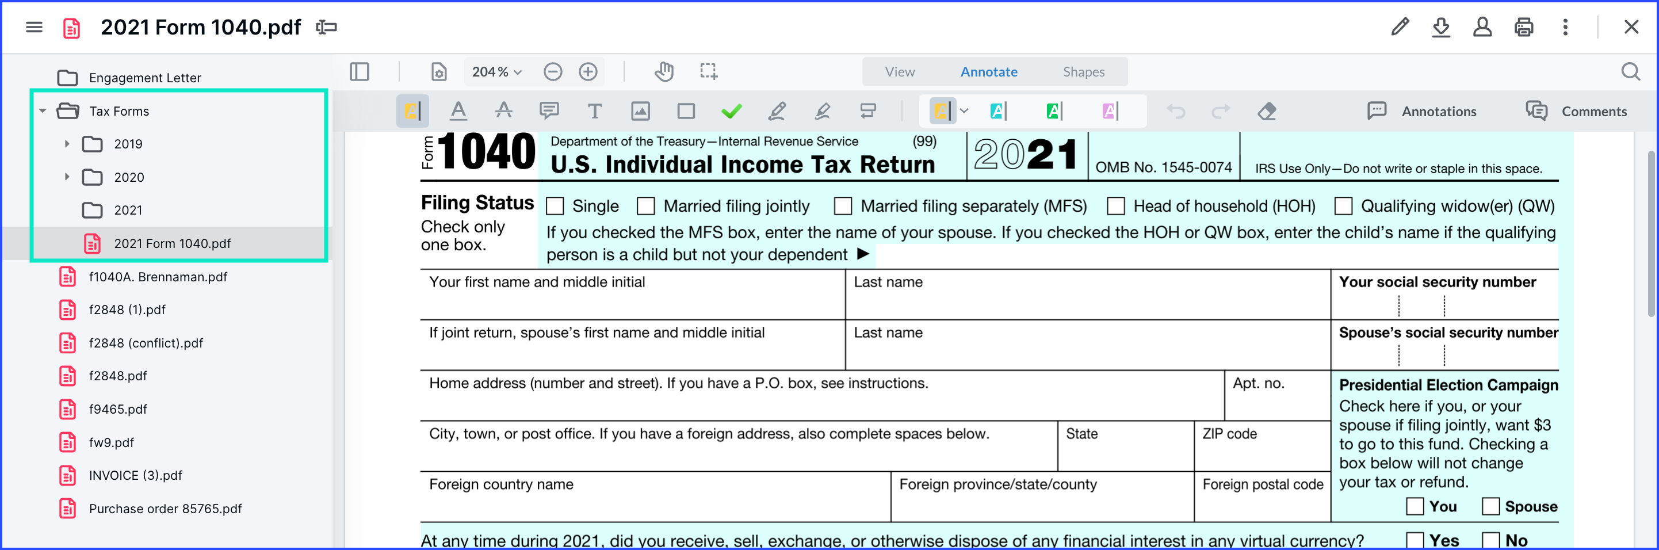The height and width of the screenshot is (550, 1659).
Task: Toggle the left sidebar panel
Action: (360, 71)
